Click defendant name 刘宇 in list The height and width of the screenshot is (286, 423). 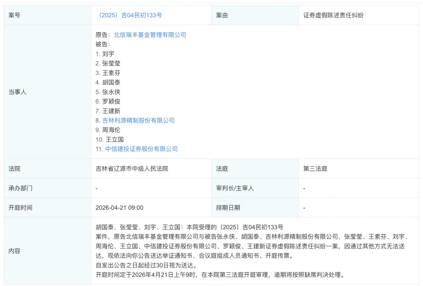[x=108, y=54]
